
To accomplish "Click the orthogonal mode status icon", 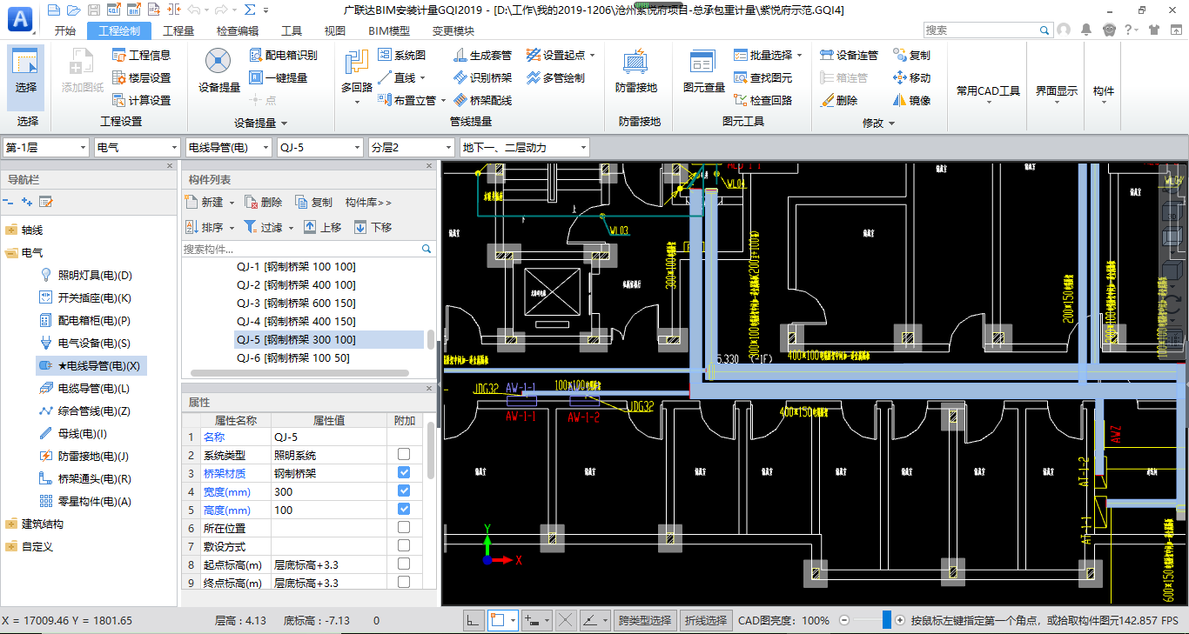I will click(x=474, y=620).
